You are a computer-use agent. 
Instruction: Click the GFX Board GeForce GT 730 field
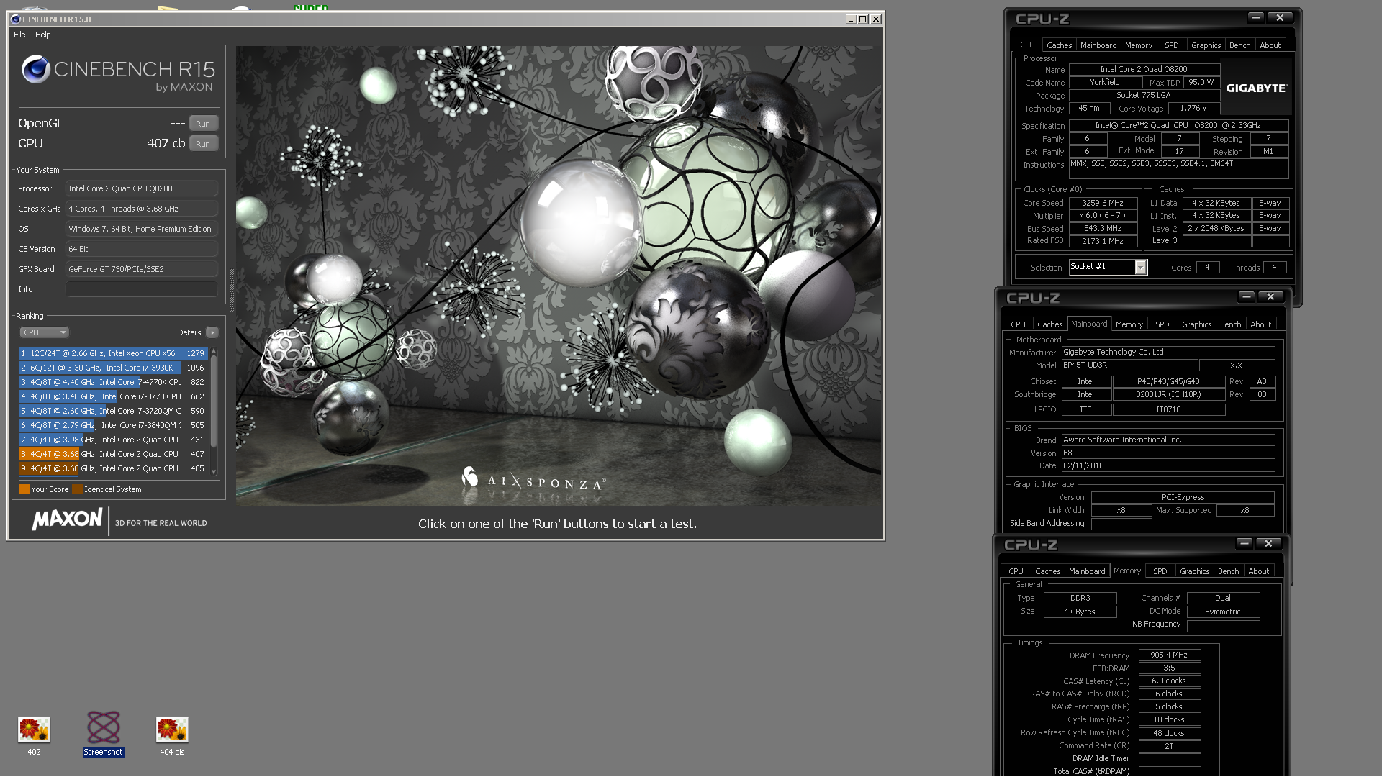click(142, 269)
